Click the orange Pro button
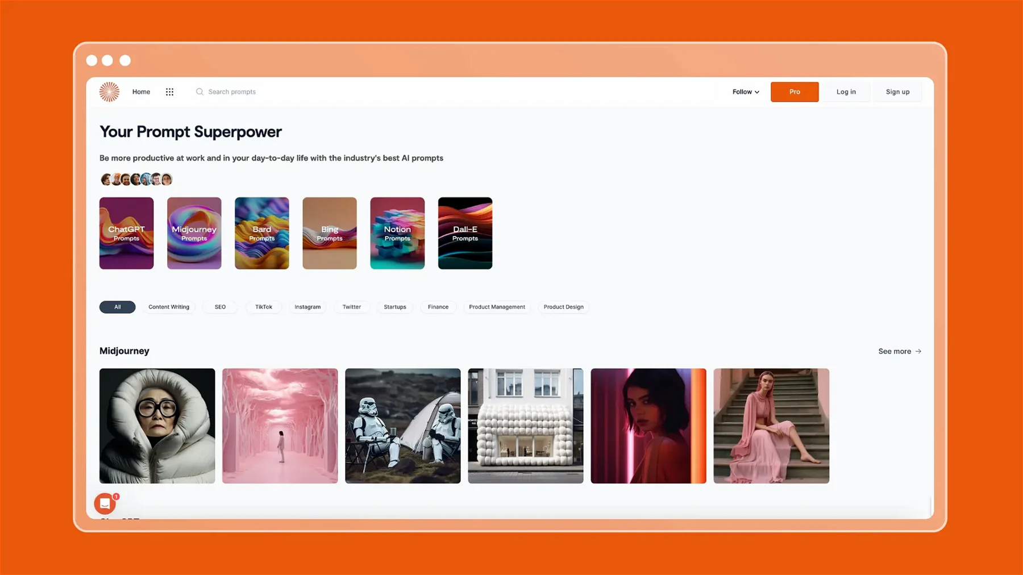 point(795,91)
